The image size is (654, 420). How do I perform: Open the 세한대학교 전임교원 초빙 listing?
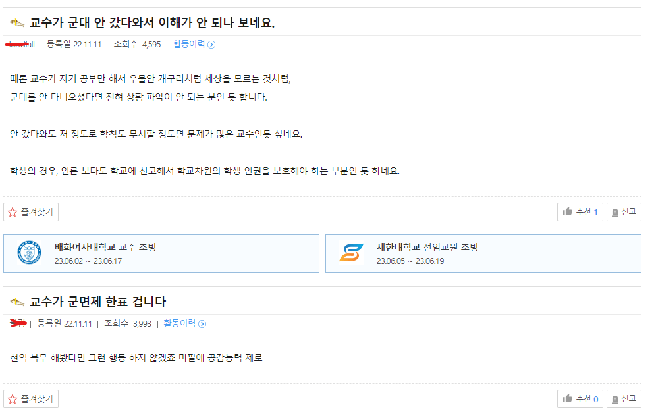[427, 248]
